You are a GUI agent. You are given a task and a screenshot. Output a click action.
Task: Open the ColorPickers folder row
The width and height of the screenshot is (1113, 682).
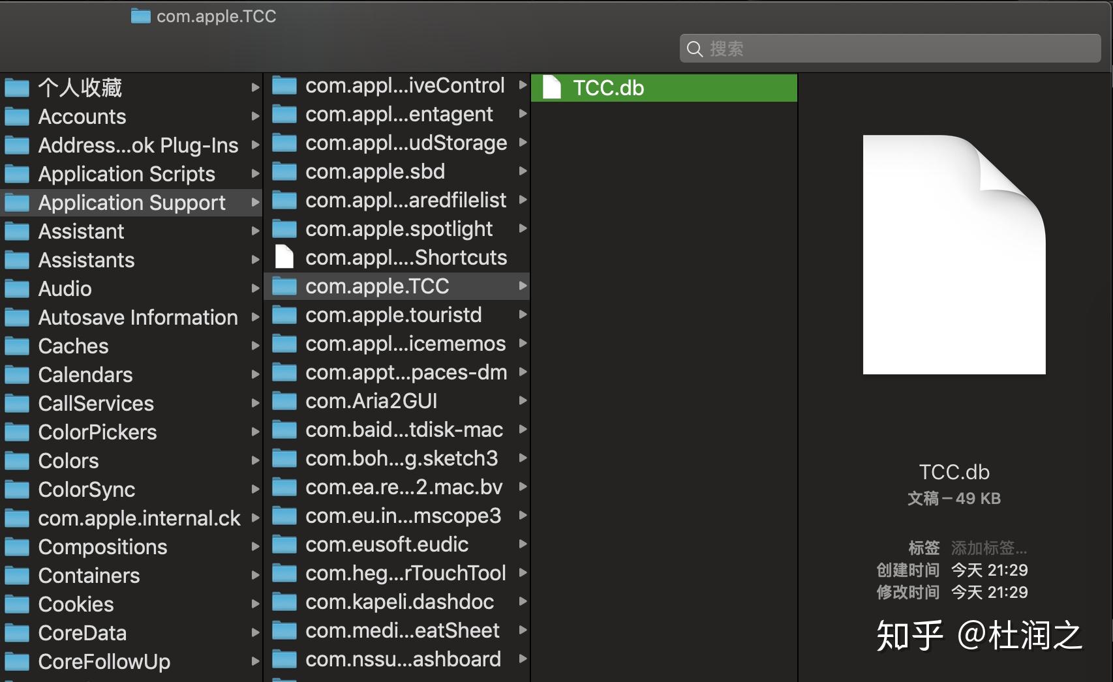click(131, 432)
